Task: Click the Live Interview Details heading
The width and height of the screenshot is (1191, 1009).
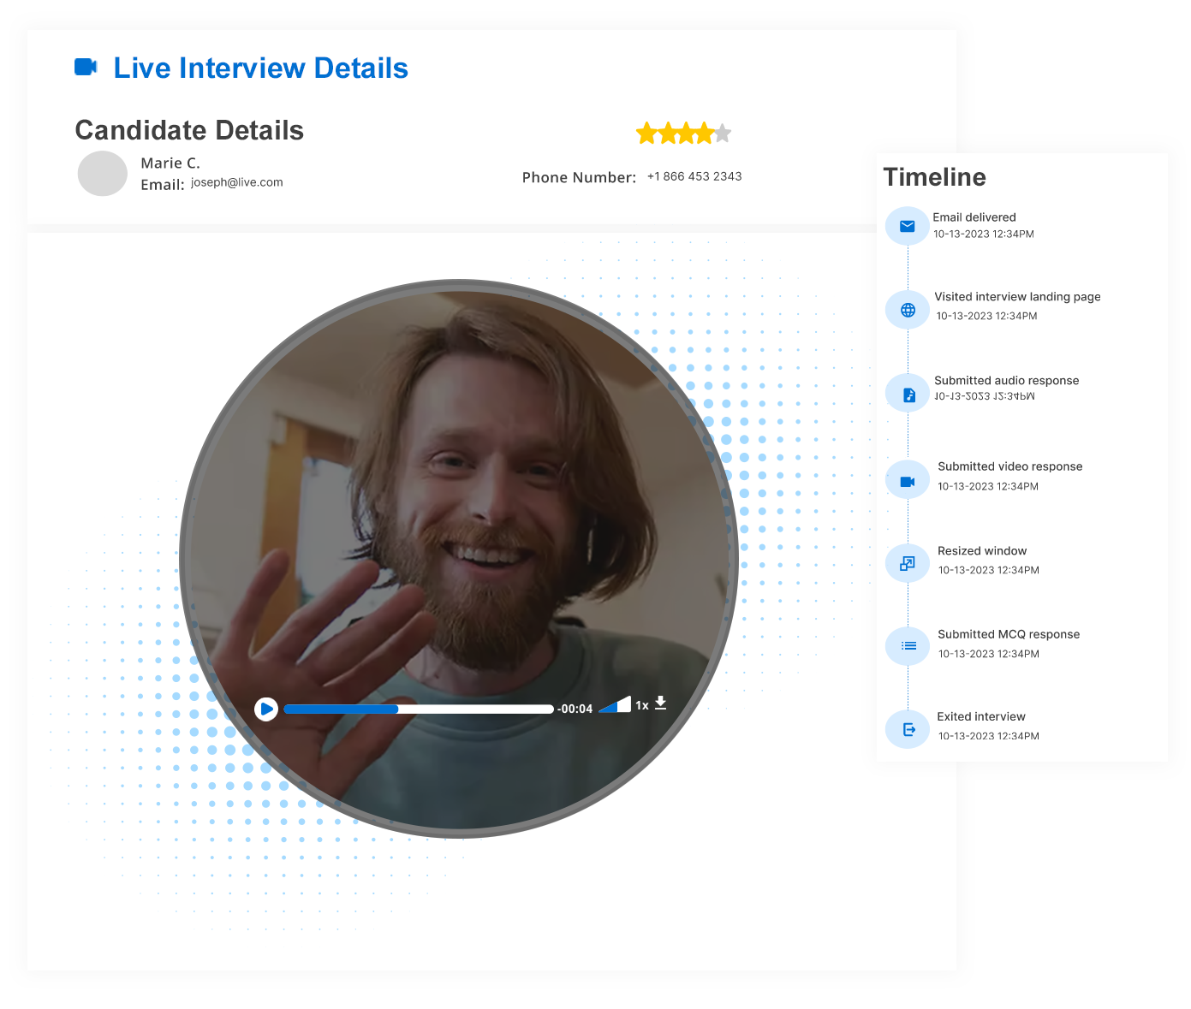Action: 261,68
